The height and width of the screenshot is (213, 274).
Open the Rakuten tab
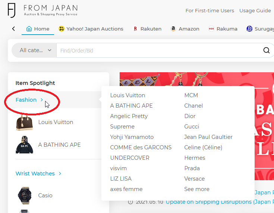(147, 29)
